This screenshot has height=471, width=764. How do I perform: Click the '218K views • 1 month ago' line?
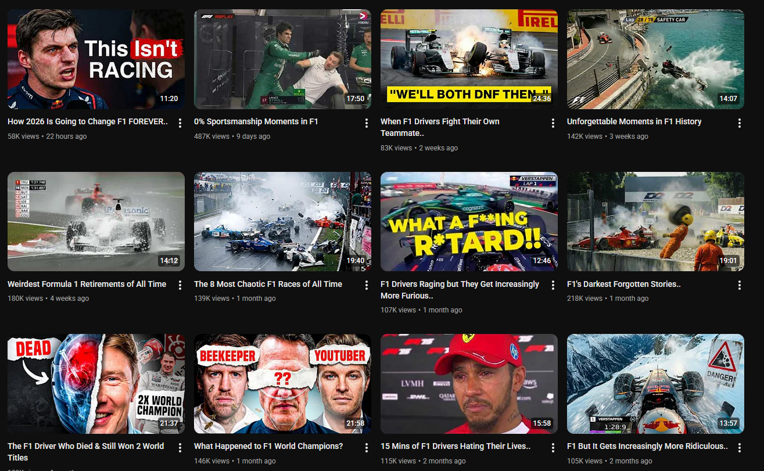coord(608,299)
